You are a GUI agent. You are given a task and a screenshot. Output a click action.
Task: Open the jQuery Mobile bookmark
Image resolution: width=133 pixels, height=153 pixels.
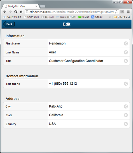[12, 17]
